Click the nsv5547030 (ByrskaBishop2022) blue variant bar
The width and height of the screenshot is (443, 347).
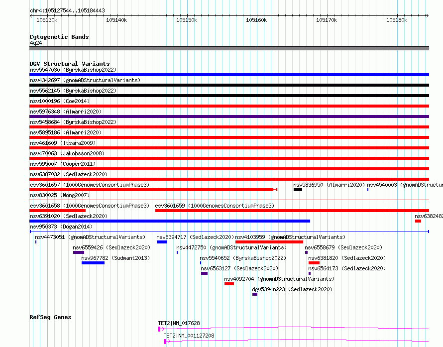coord(229,75)
